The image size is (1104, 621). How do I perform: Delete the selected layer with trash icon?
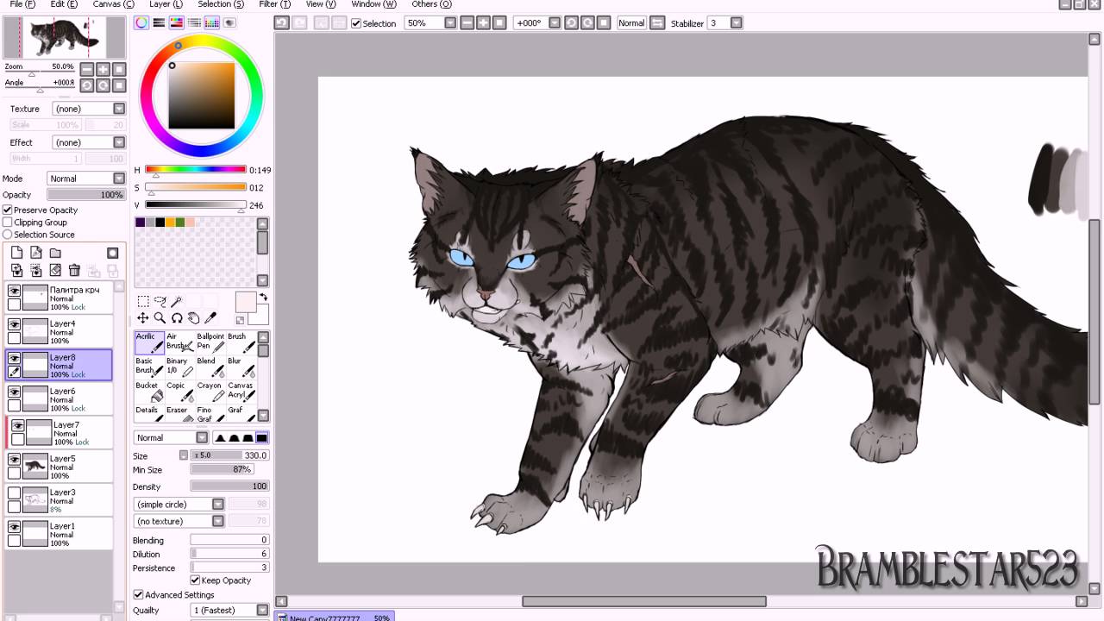click(x=74, y=271)
